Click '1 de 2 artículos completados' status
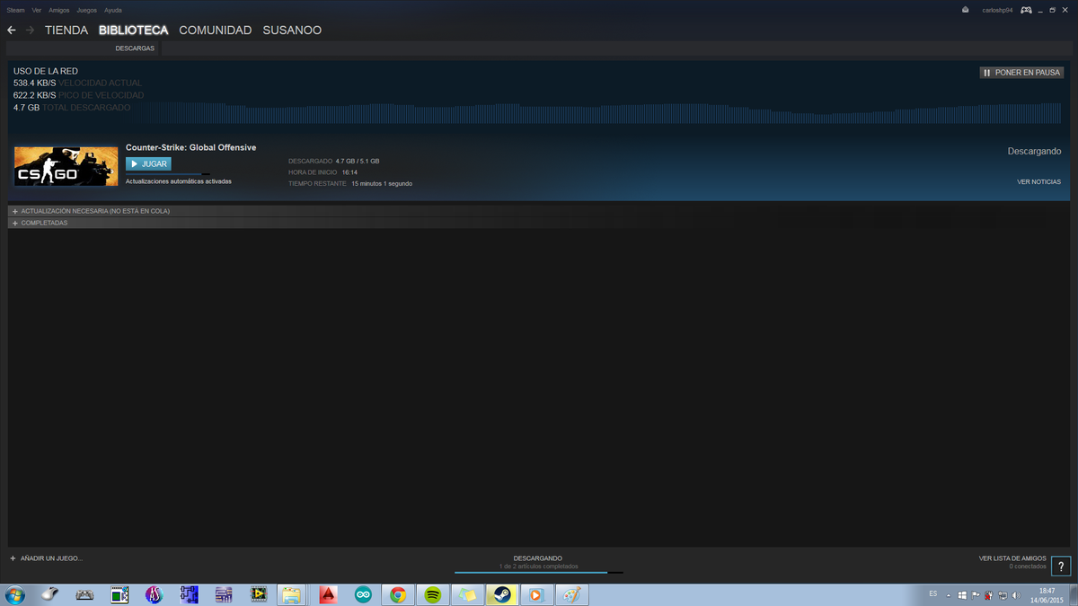Viewport: 1078px width, 606px height. coord(539,566)
